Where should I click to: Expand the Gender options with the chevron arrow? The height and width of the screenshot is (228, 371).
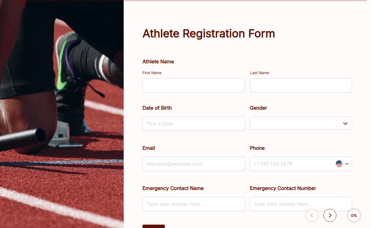(x=345, y=123)
